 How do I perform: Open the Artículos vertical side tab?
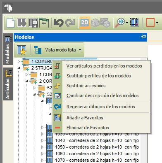8,84
